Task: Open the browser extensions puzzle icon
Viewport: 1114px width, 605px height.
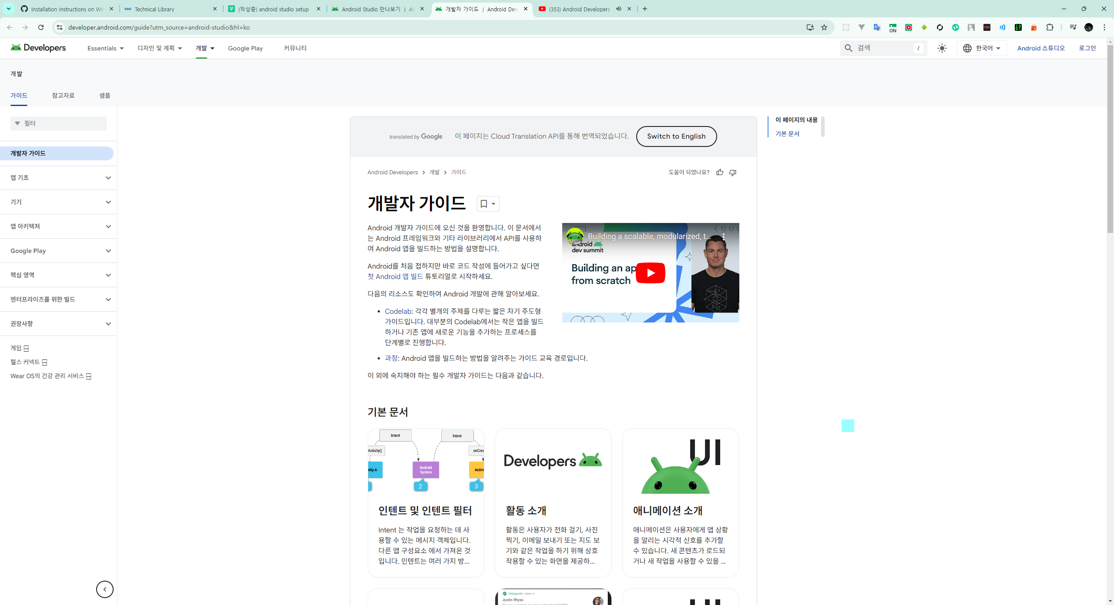Action: point(1050,27)
